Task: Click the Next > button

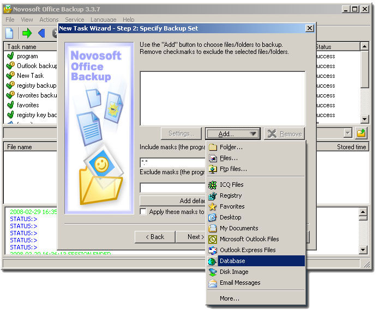Action: (x=191, y=237)
